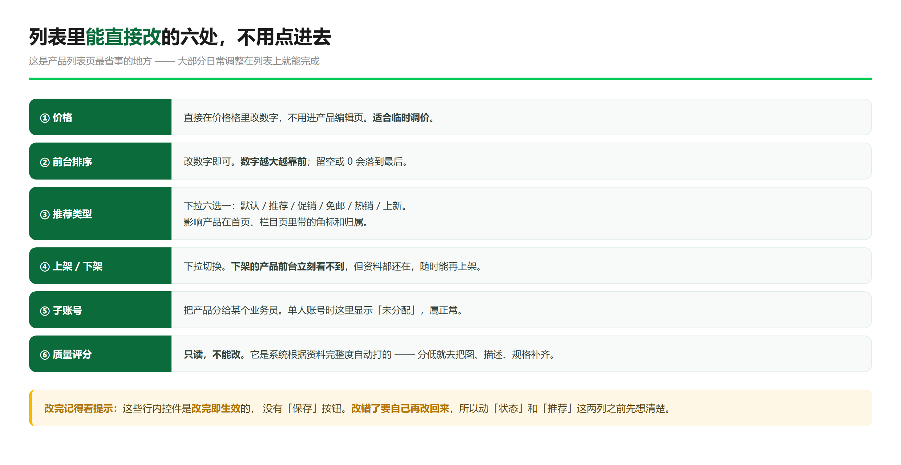The height and width of the screenshot is (465, 901).
Task: Click the bold text 适合临时调价
Action: click(401, 118)
